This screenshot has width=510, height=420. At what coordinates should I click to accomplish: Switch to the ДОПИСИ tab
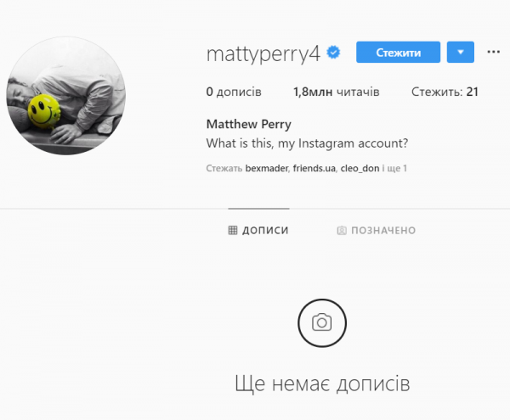point(258,230)
